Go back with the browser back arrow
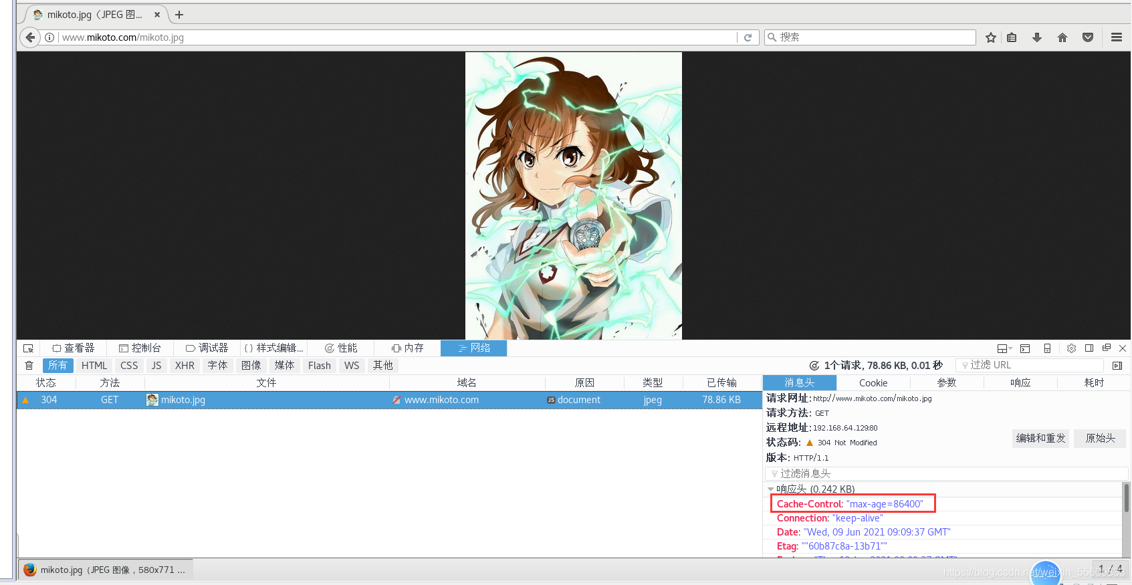Screen dimensions: 1132x585 [x=29, y=37]
